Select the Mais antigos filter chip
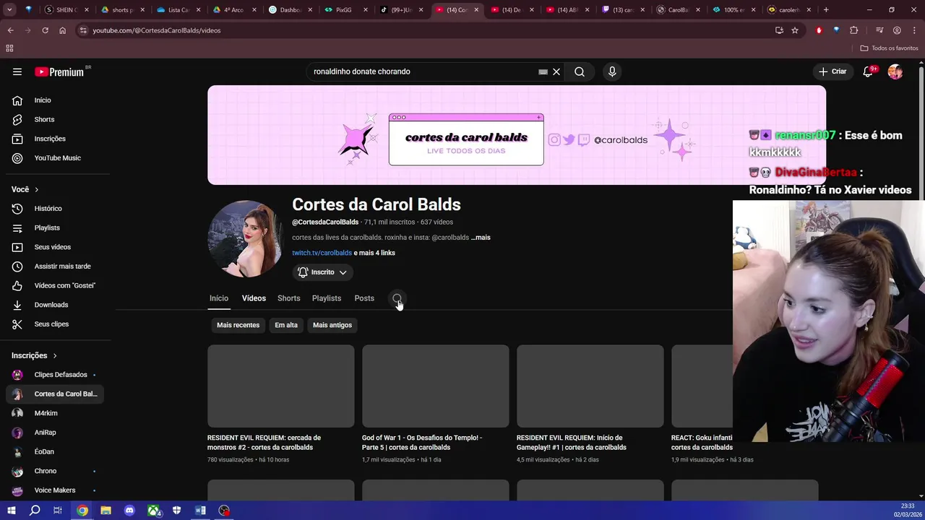Image resolution: width=925 pixels, height=520 pixels. 332,325
